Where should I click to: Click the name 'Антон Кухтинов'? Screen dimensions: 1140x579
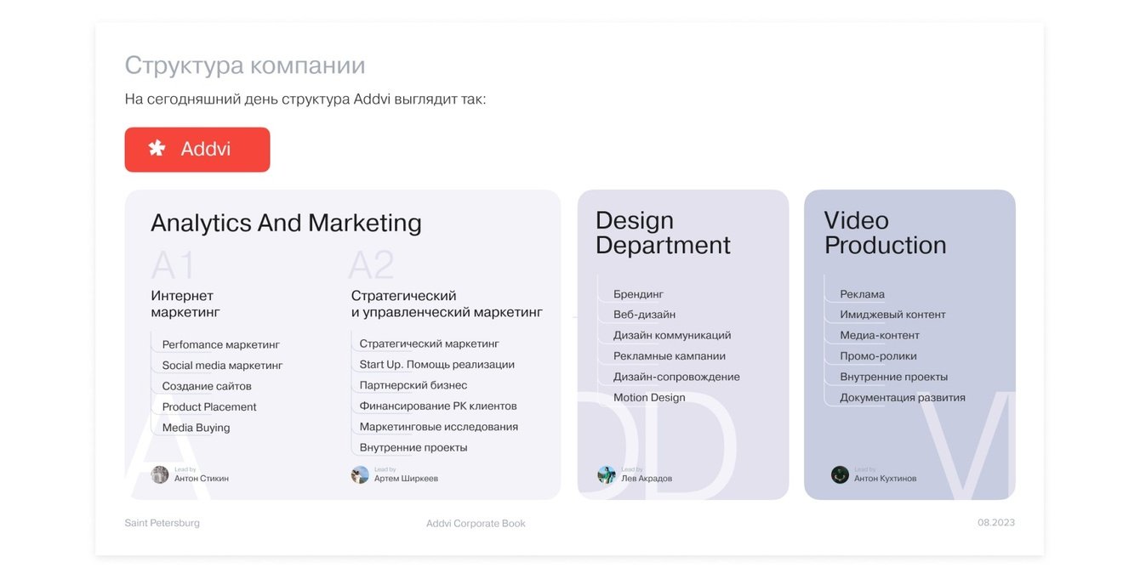tap(886, 479)
